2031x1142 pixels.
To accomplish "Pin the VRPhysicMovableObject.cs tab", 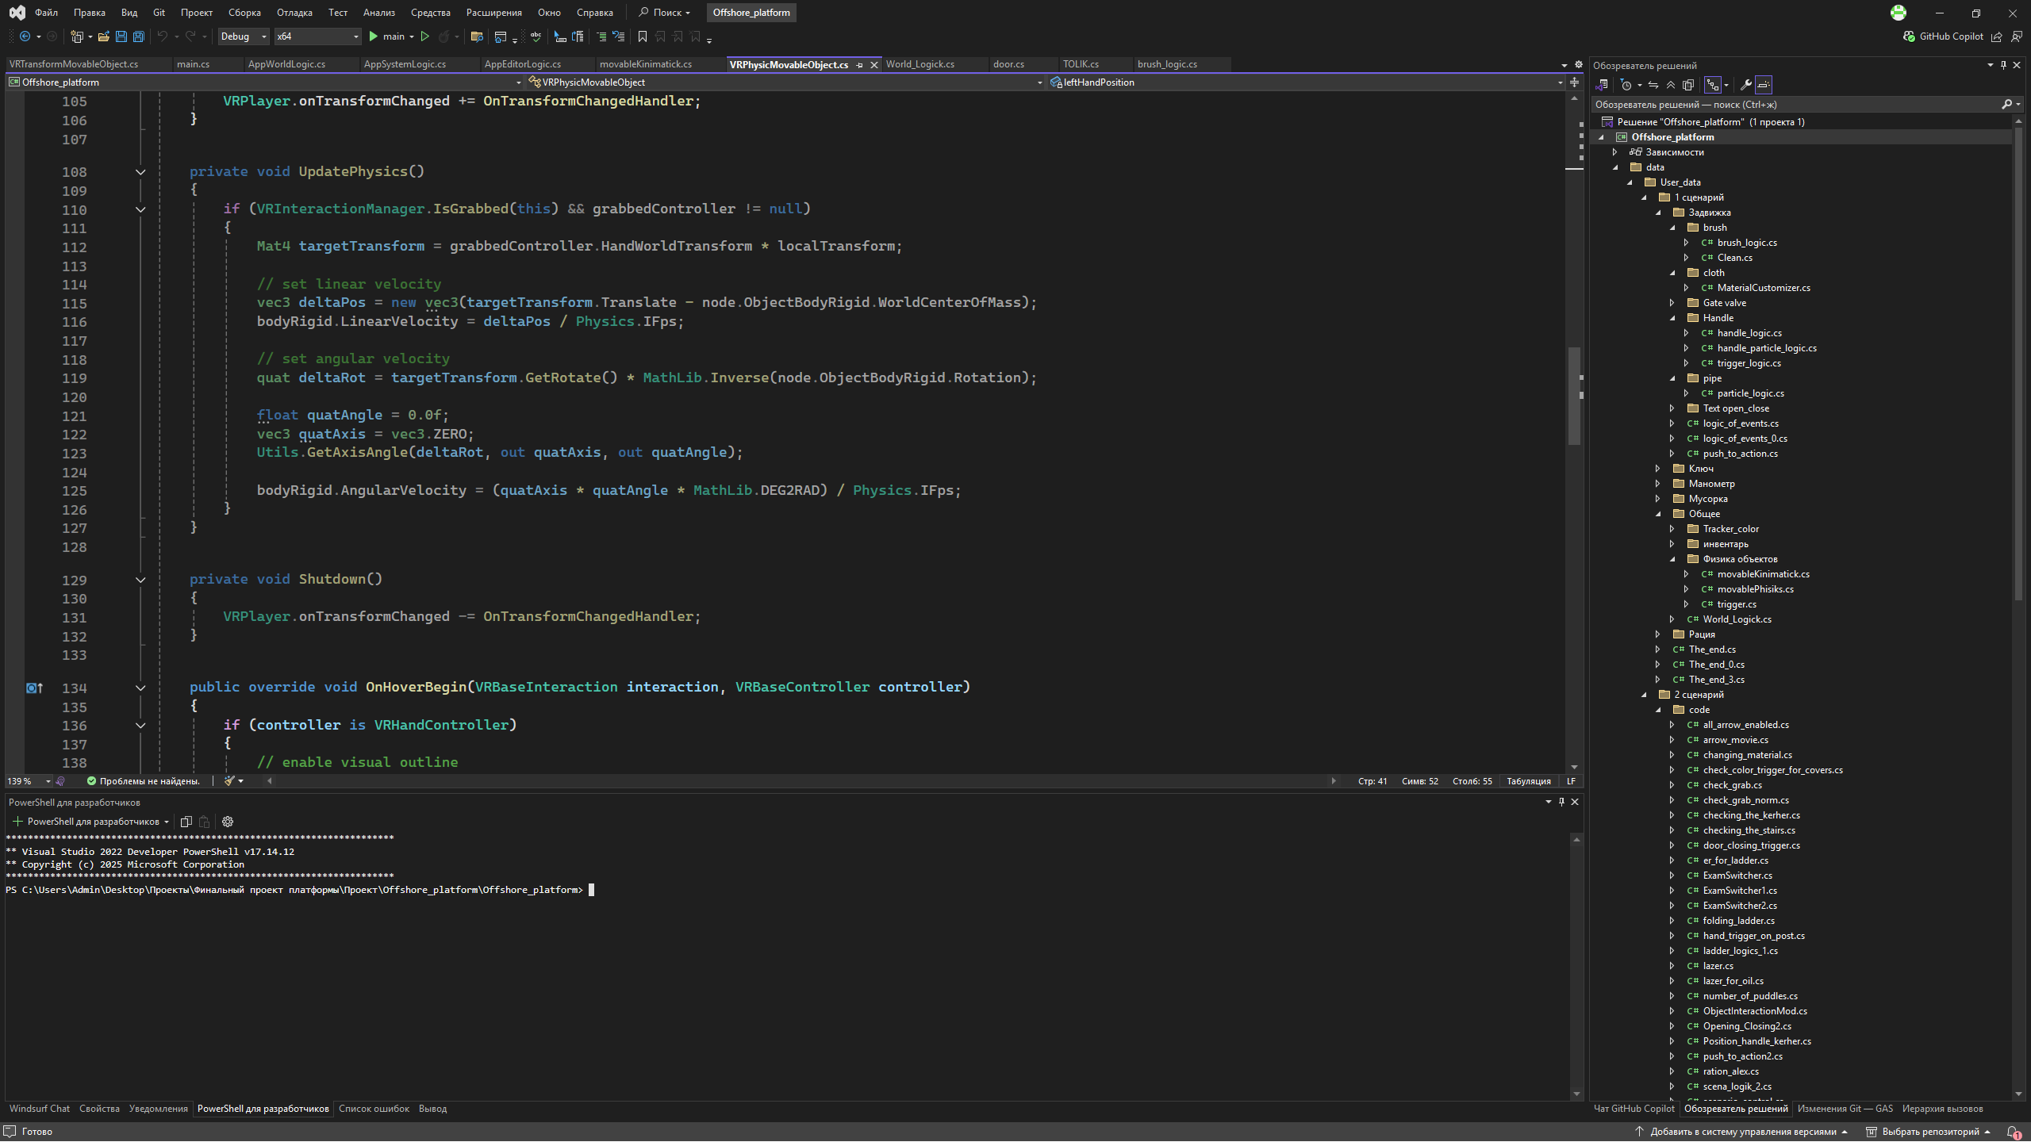I will 860,65.
